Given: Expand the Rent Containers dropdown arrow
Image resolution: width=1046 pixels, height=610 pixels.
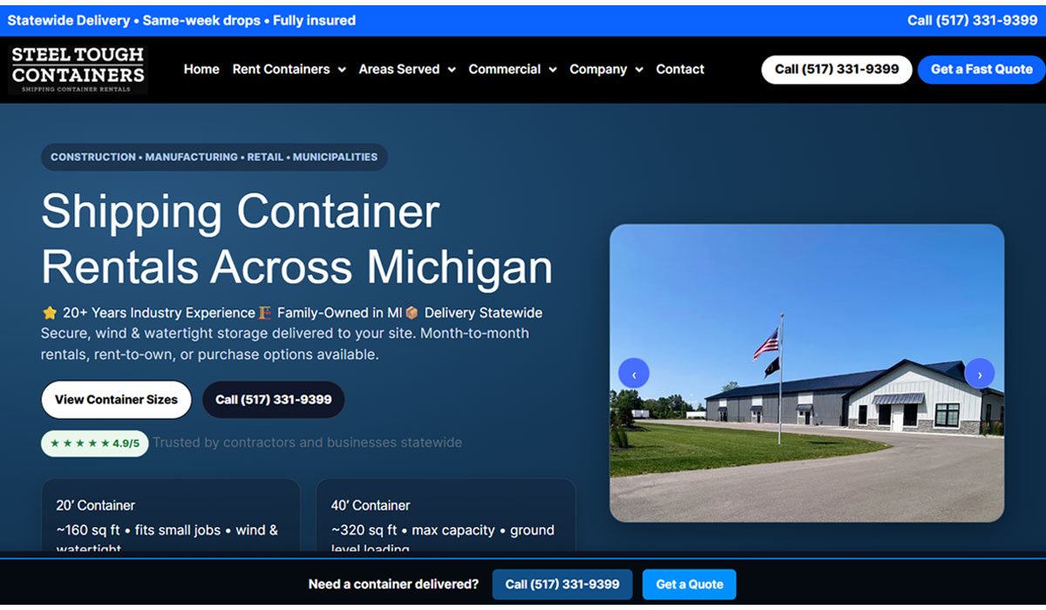Looking at the screenshot, I should (342, 70).
